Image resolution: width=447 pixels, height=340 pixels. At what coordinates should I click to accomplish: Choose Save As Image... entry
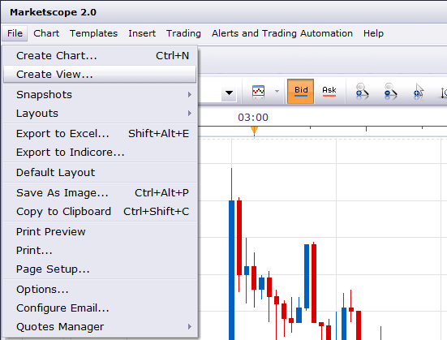(100, 193)
